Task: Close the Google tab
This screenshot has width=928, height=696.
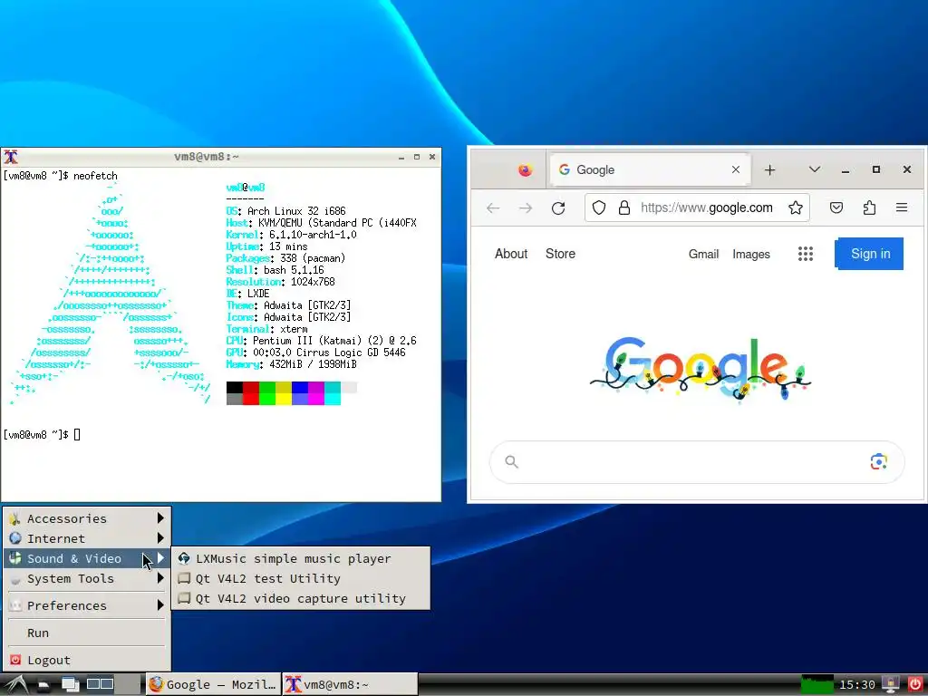Action: click(736, 169)
